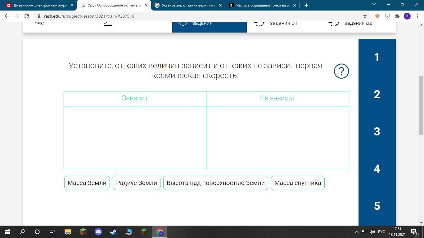Screen dimensions: 424x238
Task: Open the question mark help icon
Action: click(341, 71)
